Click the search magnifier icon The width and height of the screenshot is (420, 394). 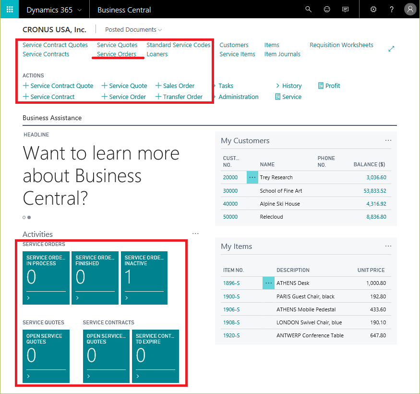308,10
